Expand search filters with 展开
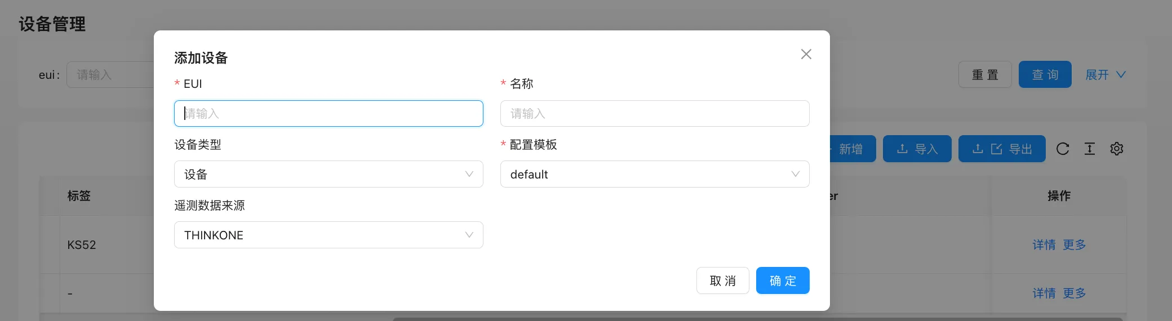Viewport: 1172px width, 321px height. pyautogui.click(x=1106, y=74)
